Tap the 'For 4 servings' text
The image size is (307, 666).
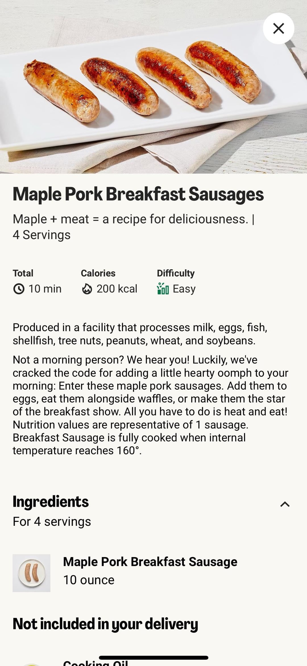point(52,522)
